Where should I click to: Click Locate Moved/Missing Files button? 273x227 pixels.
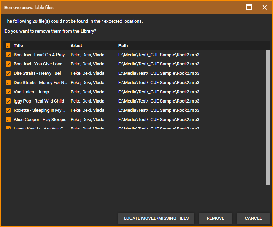(x=156, y=218)
